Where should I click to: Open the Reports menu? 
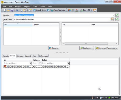[27, 6]
